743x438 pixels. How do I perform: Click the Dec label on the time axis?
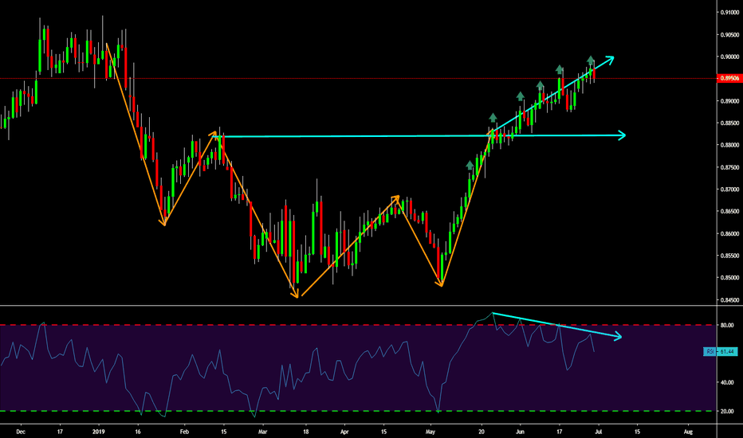tap(21, 432)
